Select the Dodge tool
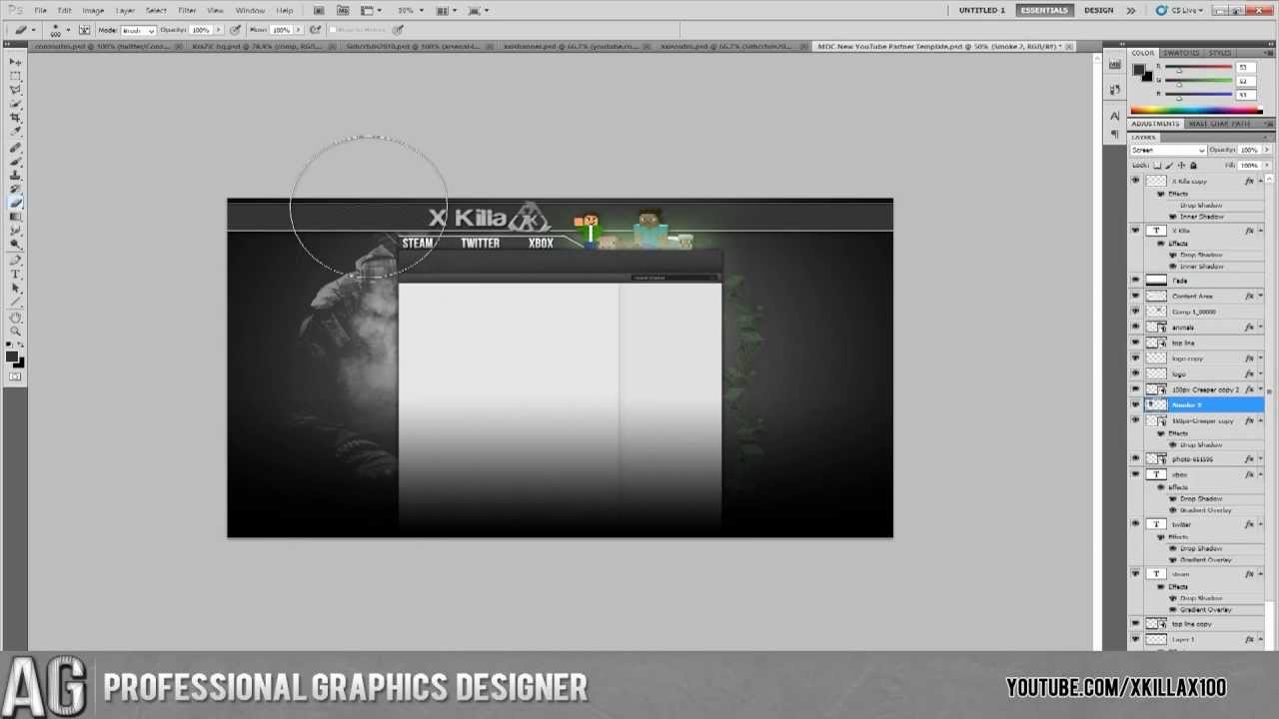This screenshot has height=719, width=1279. tap(15, 245)
